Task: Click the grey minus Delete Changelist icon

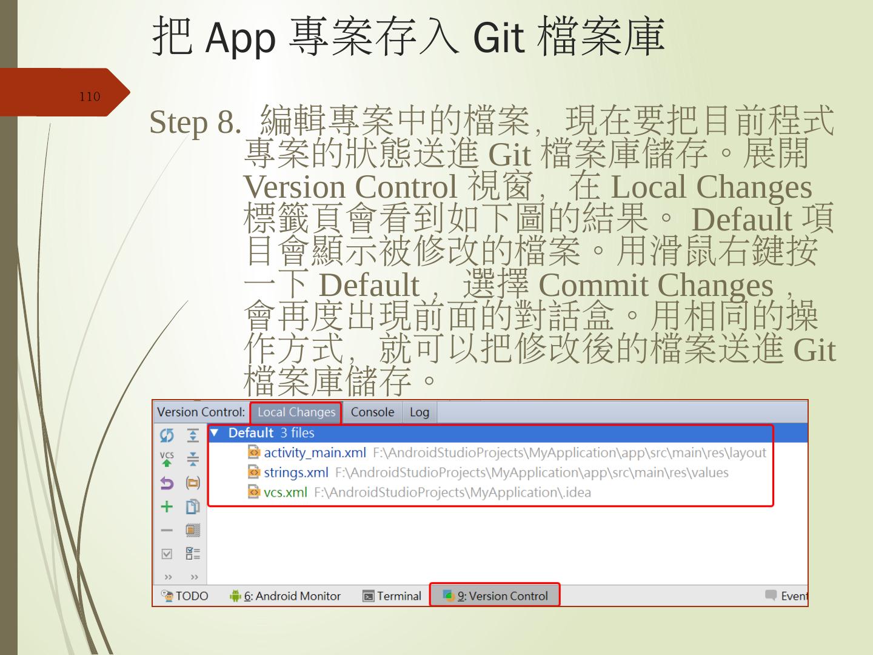Action: [x=167, y=530]
